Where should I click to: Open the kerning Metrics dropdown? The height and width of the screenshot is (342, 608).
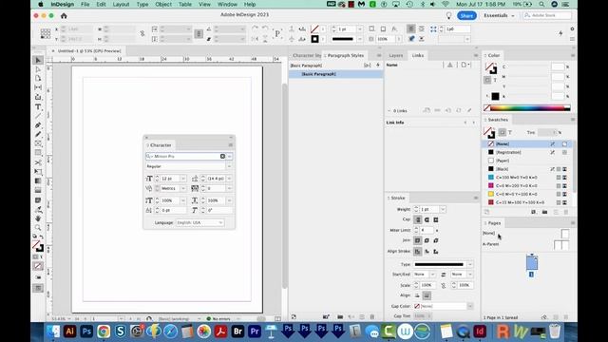point(183,188)
